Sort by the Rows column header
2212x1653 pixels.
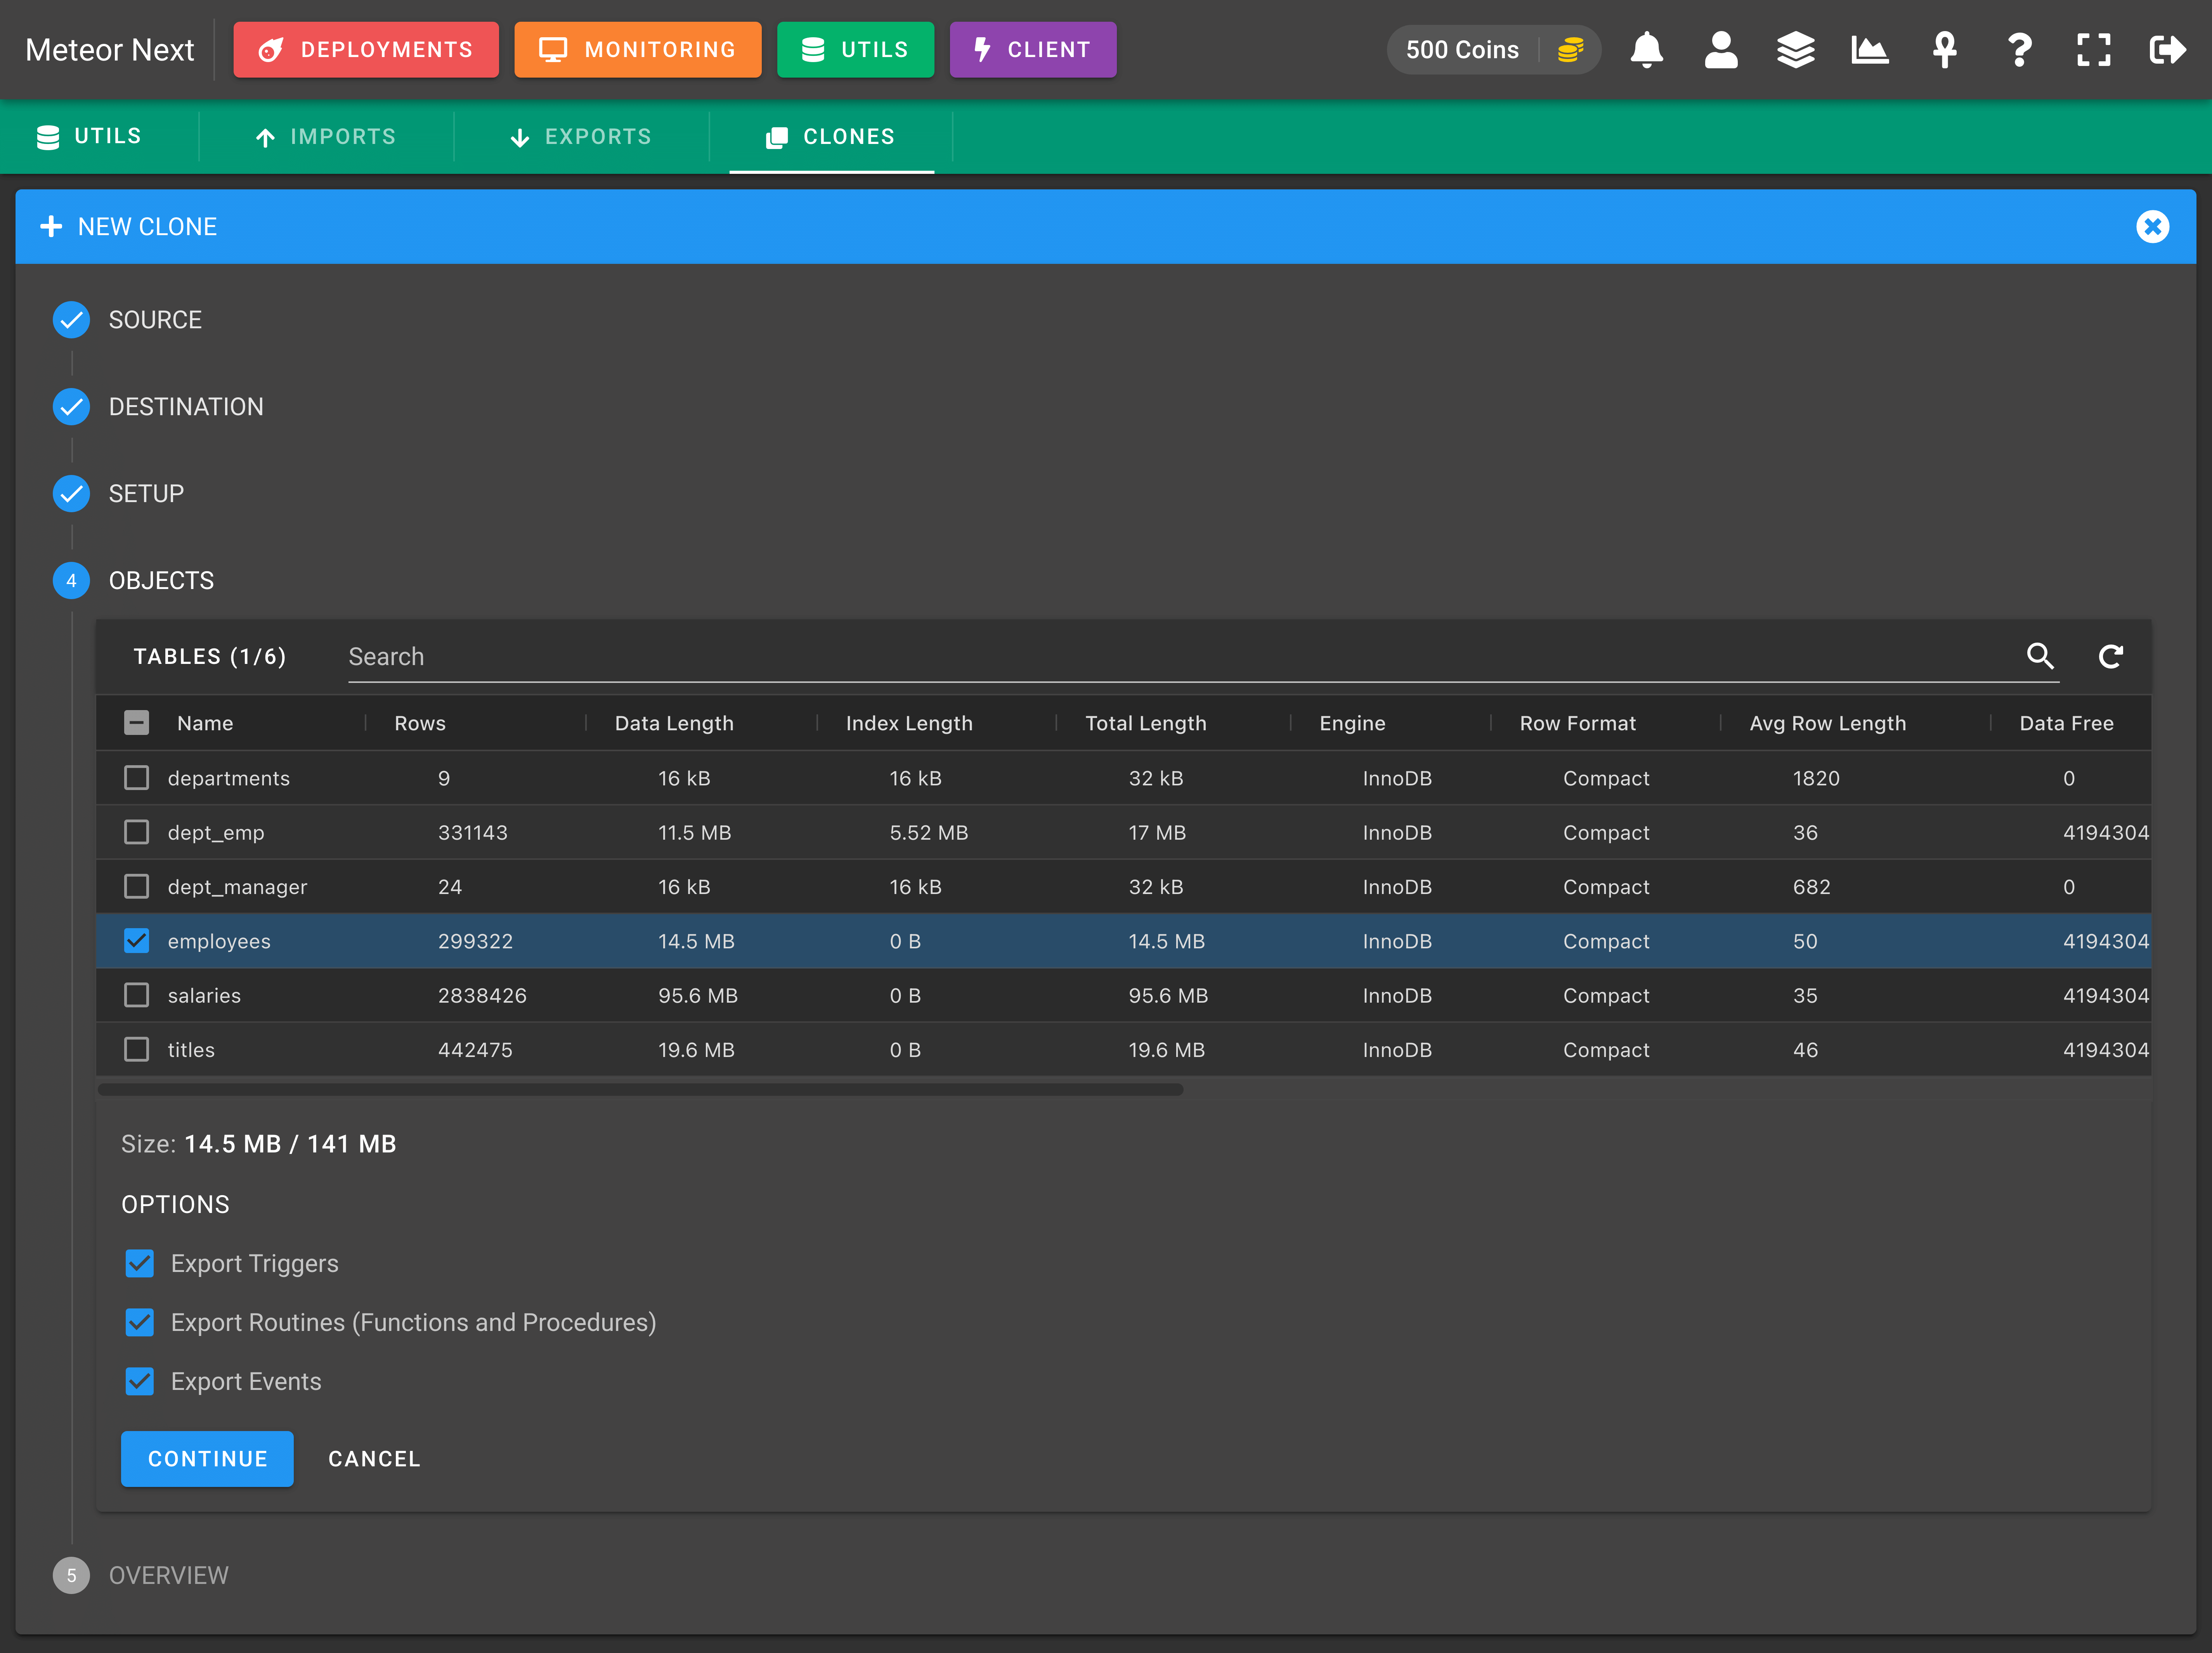coord(420,723)
